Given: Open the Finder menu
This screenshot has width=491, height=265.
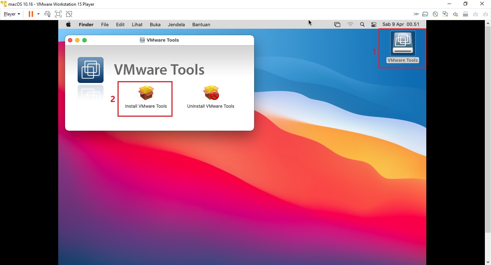Looking at the screenshot, I should click(86, 24).
